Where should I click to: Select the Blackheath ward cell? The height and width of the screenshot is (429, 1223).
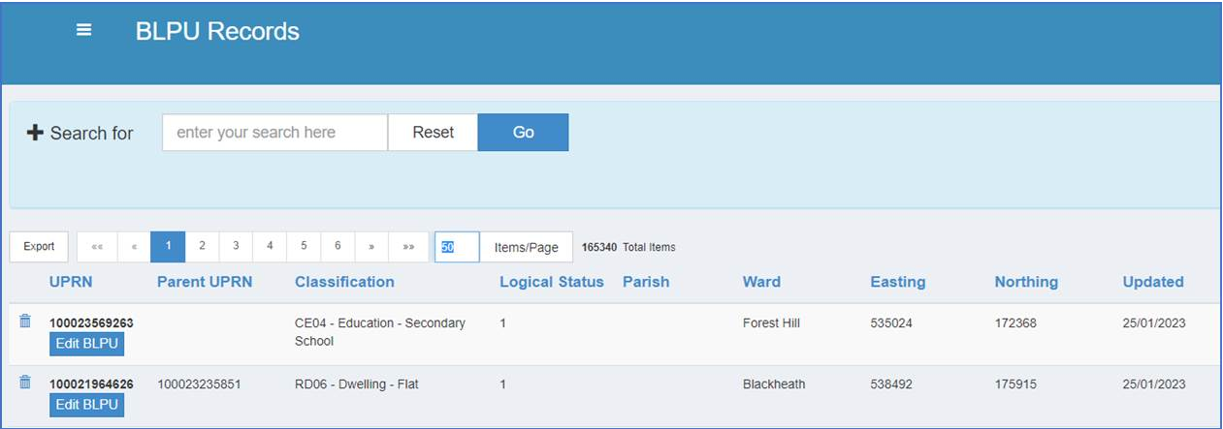click(774, 383)
